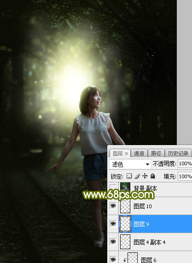Click the 图层 9 layer thumbnail

[125, 224]
